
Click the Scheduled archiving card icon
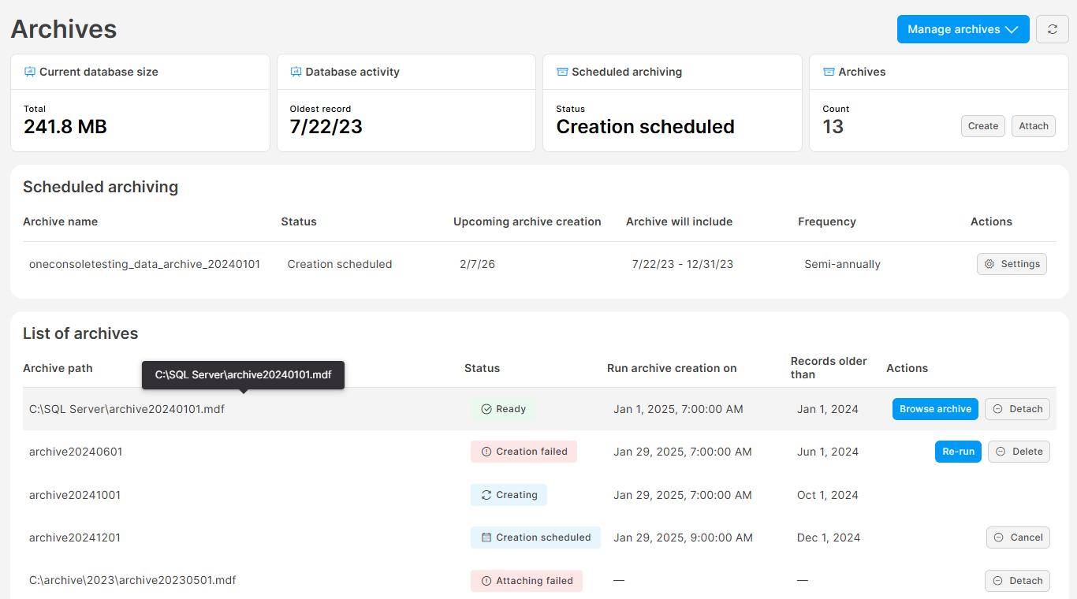(x=562, y=72)
